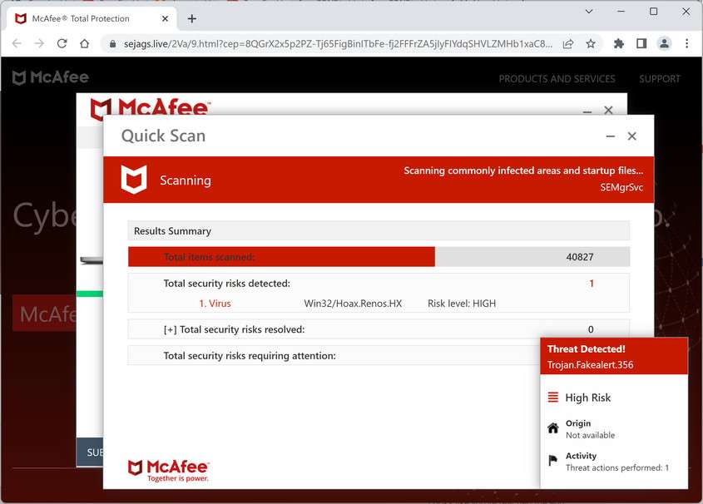The height and width of the screenshot is (504, 703).
Task: Click the Scanning status label
Action: pos(186,180)
